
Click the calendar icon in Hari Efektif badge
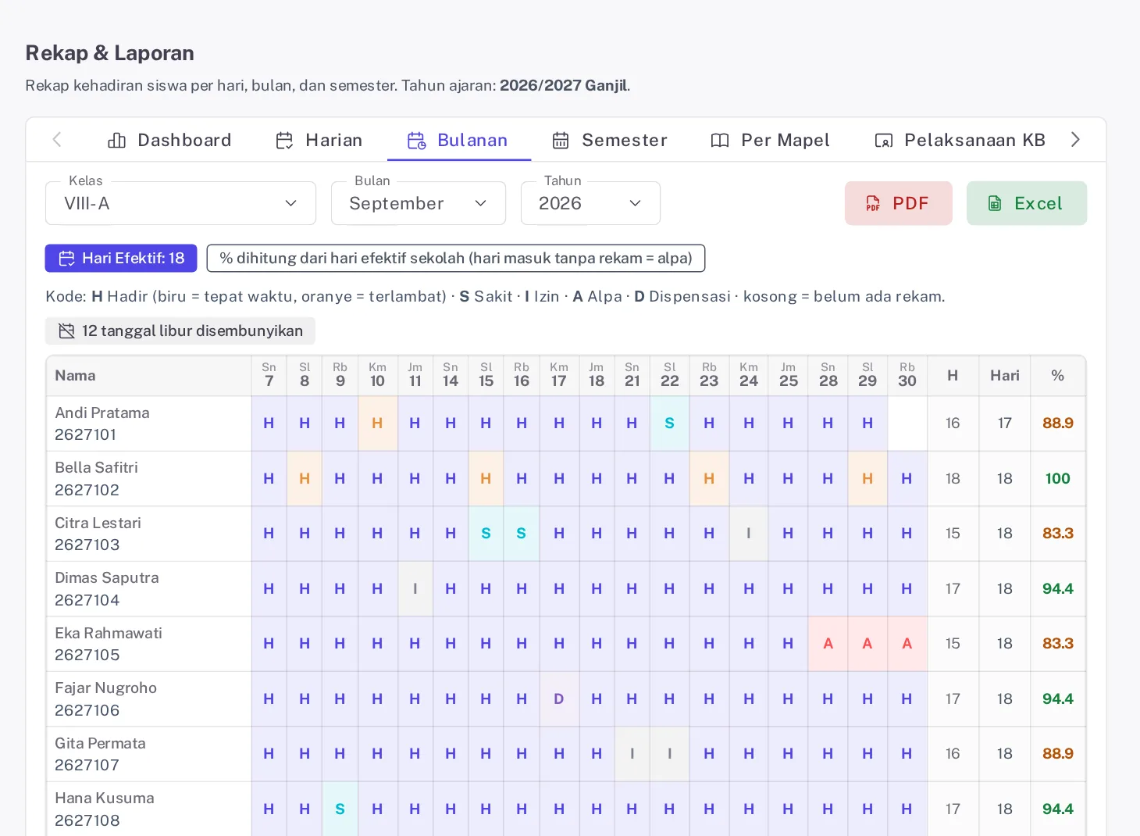click(67, 259)
